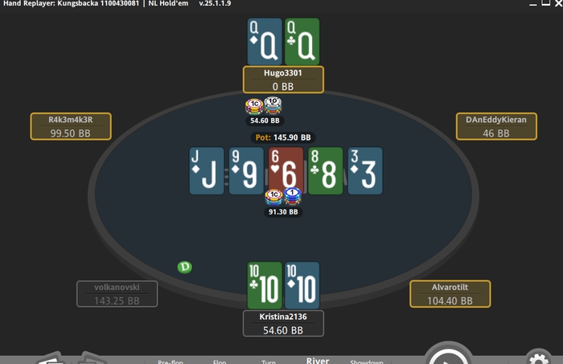Click the first hand-cards icon in the bottom-left bar
The image size is (563, 364).
tap(51, 358)
